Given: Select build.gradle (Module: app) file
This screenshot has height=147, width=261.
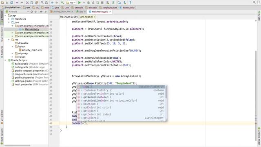Looking at the screenshot, I should [x=29, y=67].
